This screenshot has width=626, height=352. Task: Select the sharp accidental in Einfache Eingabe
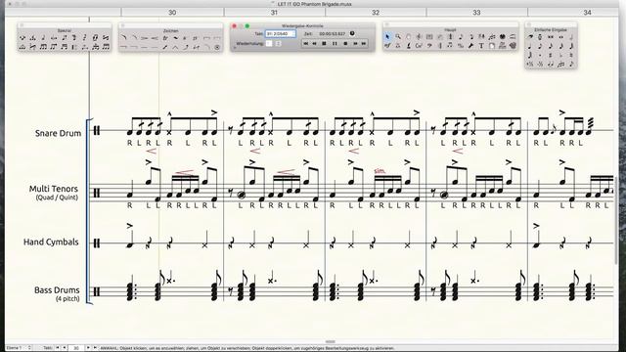click(x=551, y=55)
